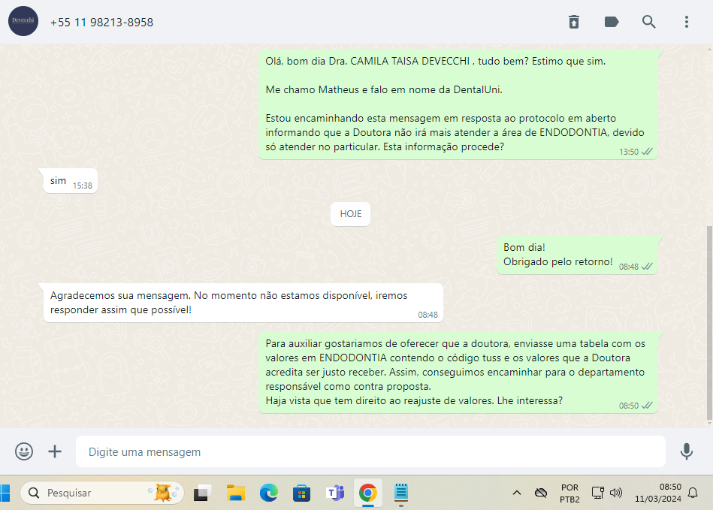Click the 'Bom dia! Obrigado pelo retorno!' message
The width and height of the screenshot is (713, 510).
point(578,255)
